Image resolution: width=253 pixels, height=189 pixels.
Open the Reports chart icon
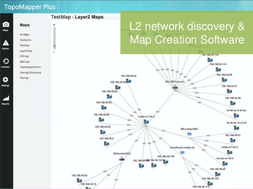tap(6, 98)
